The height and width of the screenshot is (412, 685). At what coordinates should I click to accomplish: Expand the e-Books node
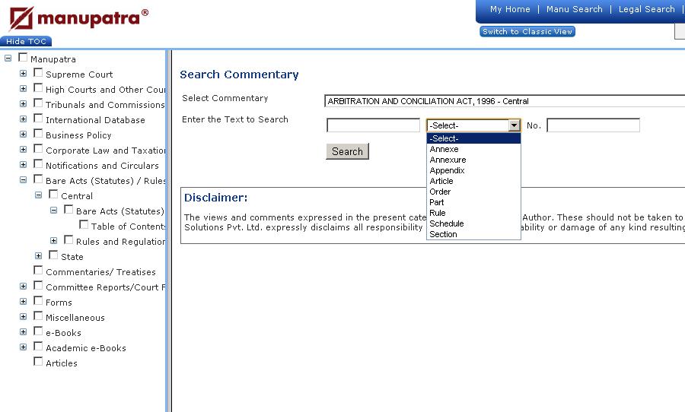coord(23,331)
